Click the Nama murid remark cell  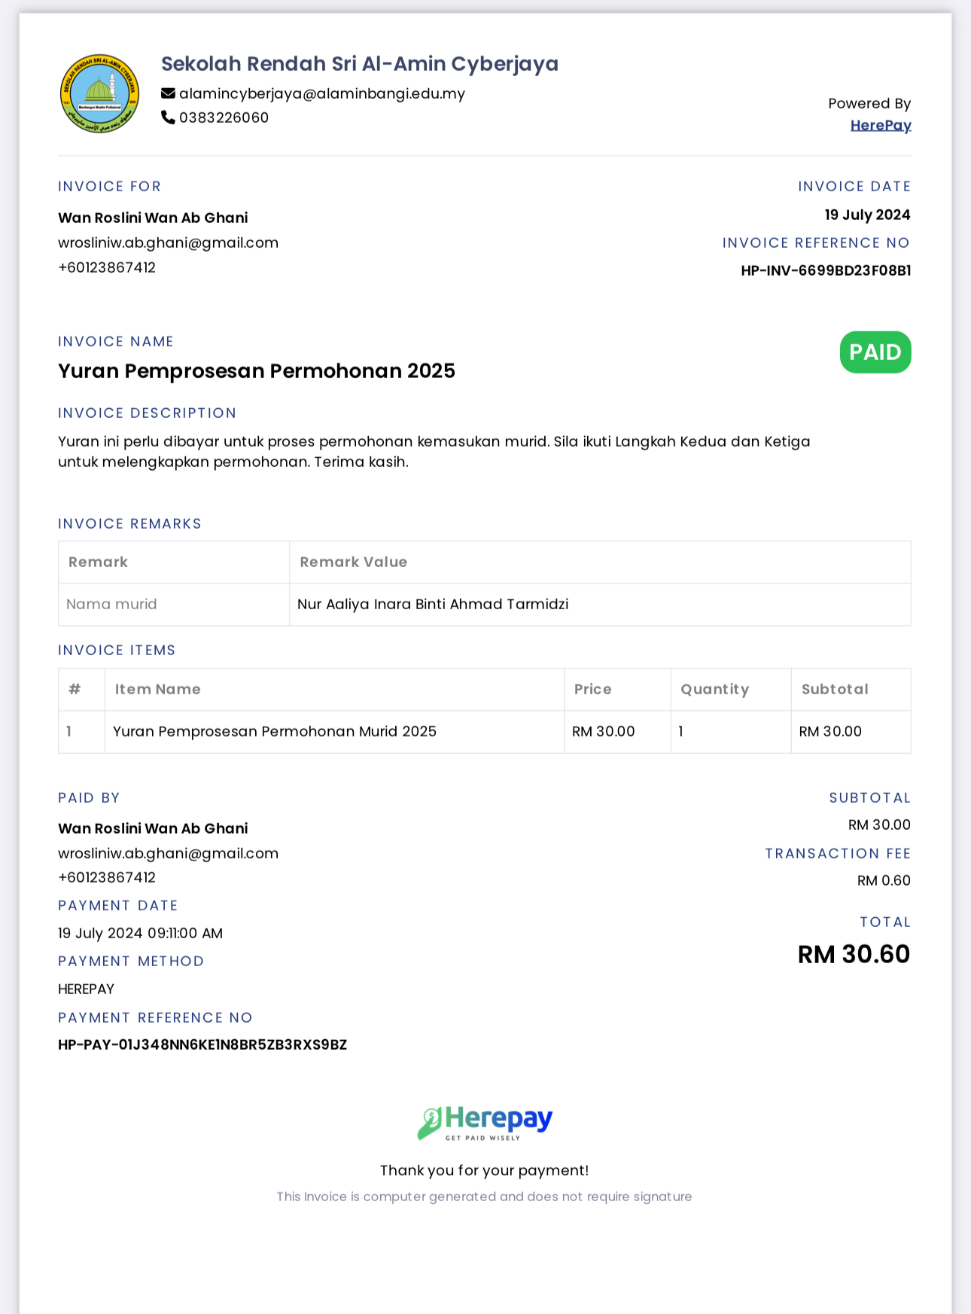click(174, 605)
